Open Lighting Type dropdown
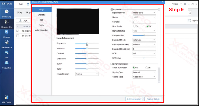 [x=144, y=72]
